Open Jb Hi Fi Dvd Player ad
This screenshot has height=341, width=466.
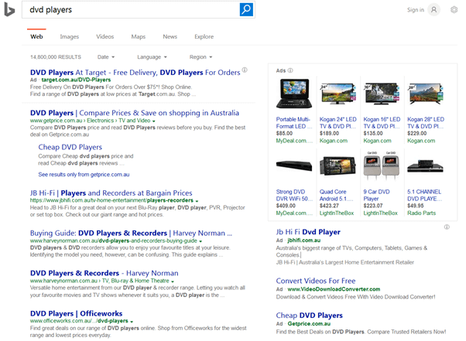308,232
